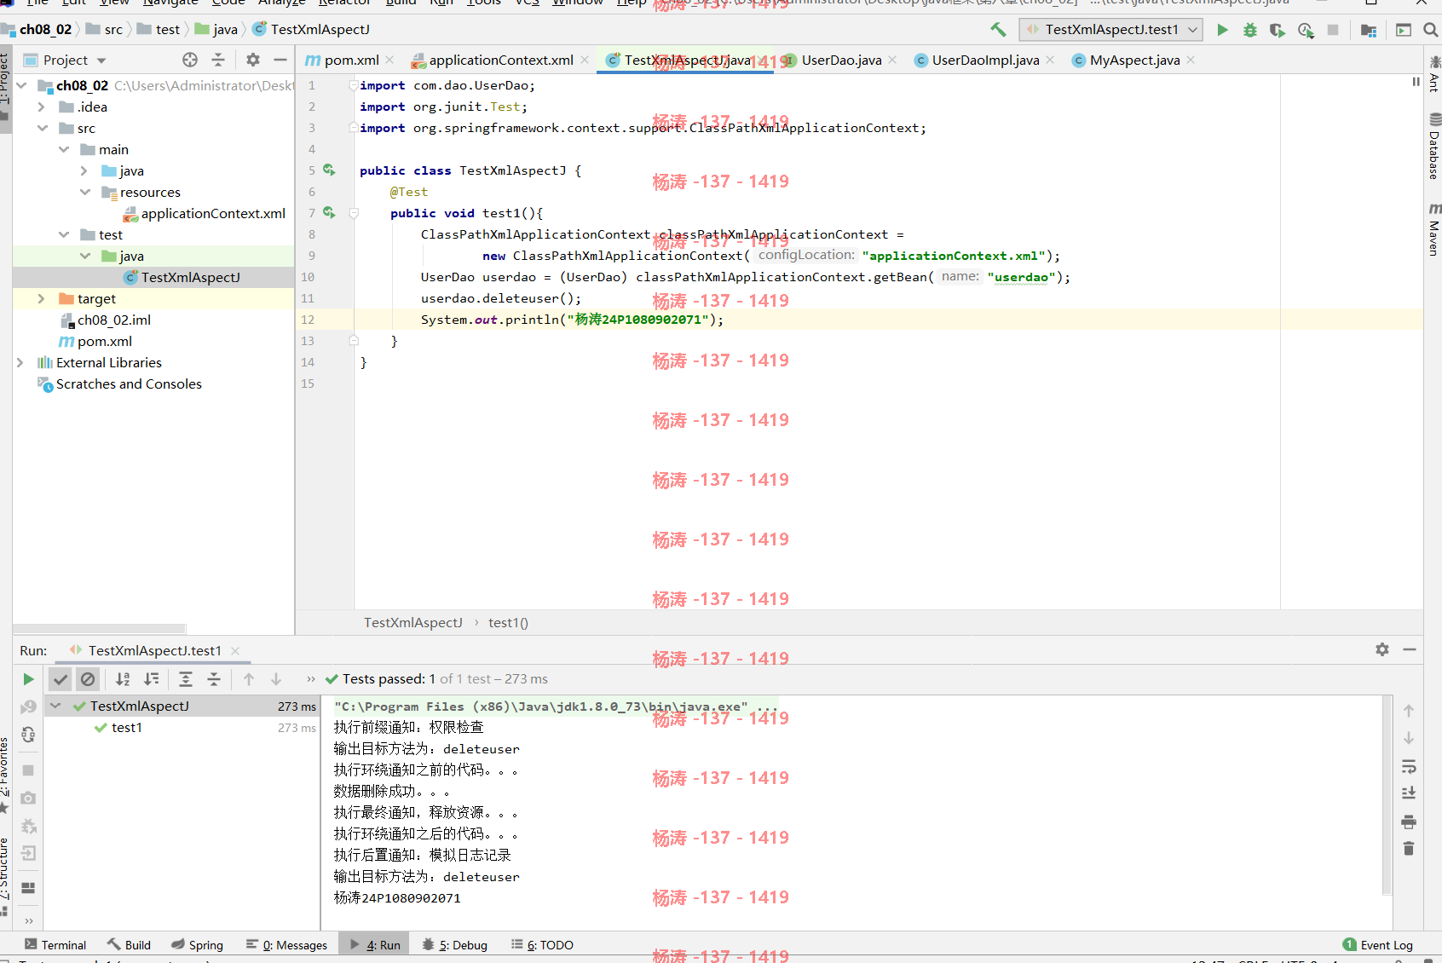Image resolution: width=1442 pixels, height=963 pixels.
Task: Hide the Run tool window
Action: click(1410, 649)
